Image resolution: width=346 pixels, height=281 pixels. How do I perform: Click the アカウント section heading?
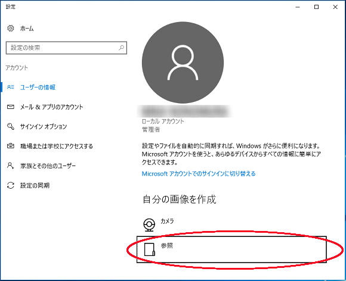click(x=17, y=68)
